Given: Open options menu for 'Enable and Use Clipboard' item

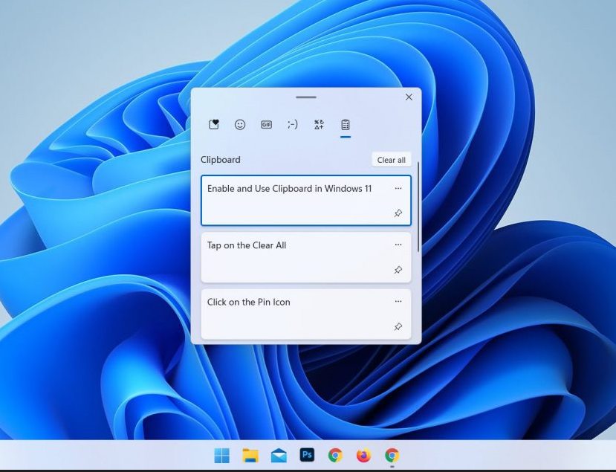Looking at the screenshot, I should click(x=398, y=189).
